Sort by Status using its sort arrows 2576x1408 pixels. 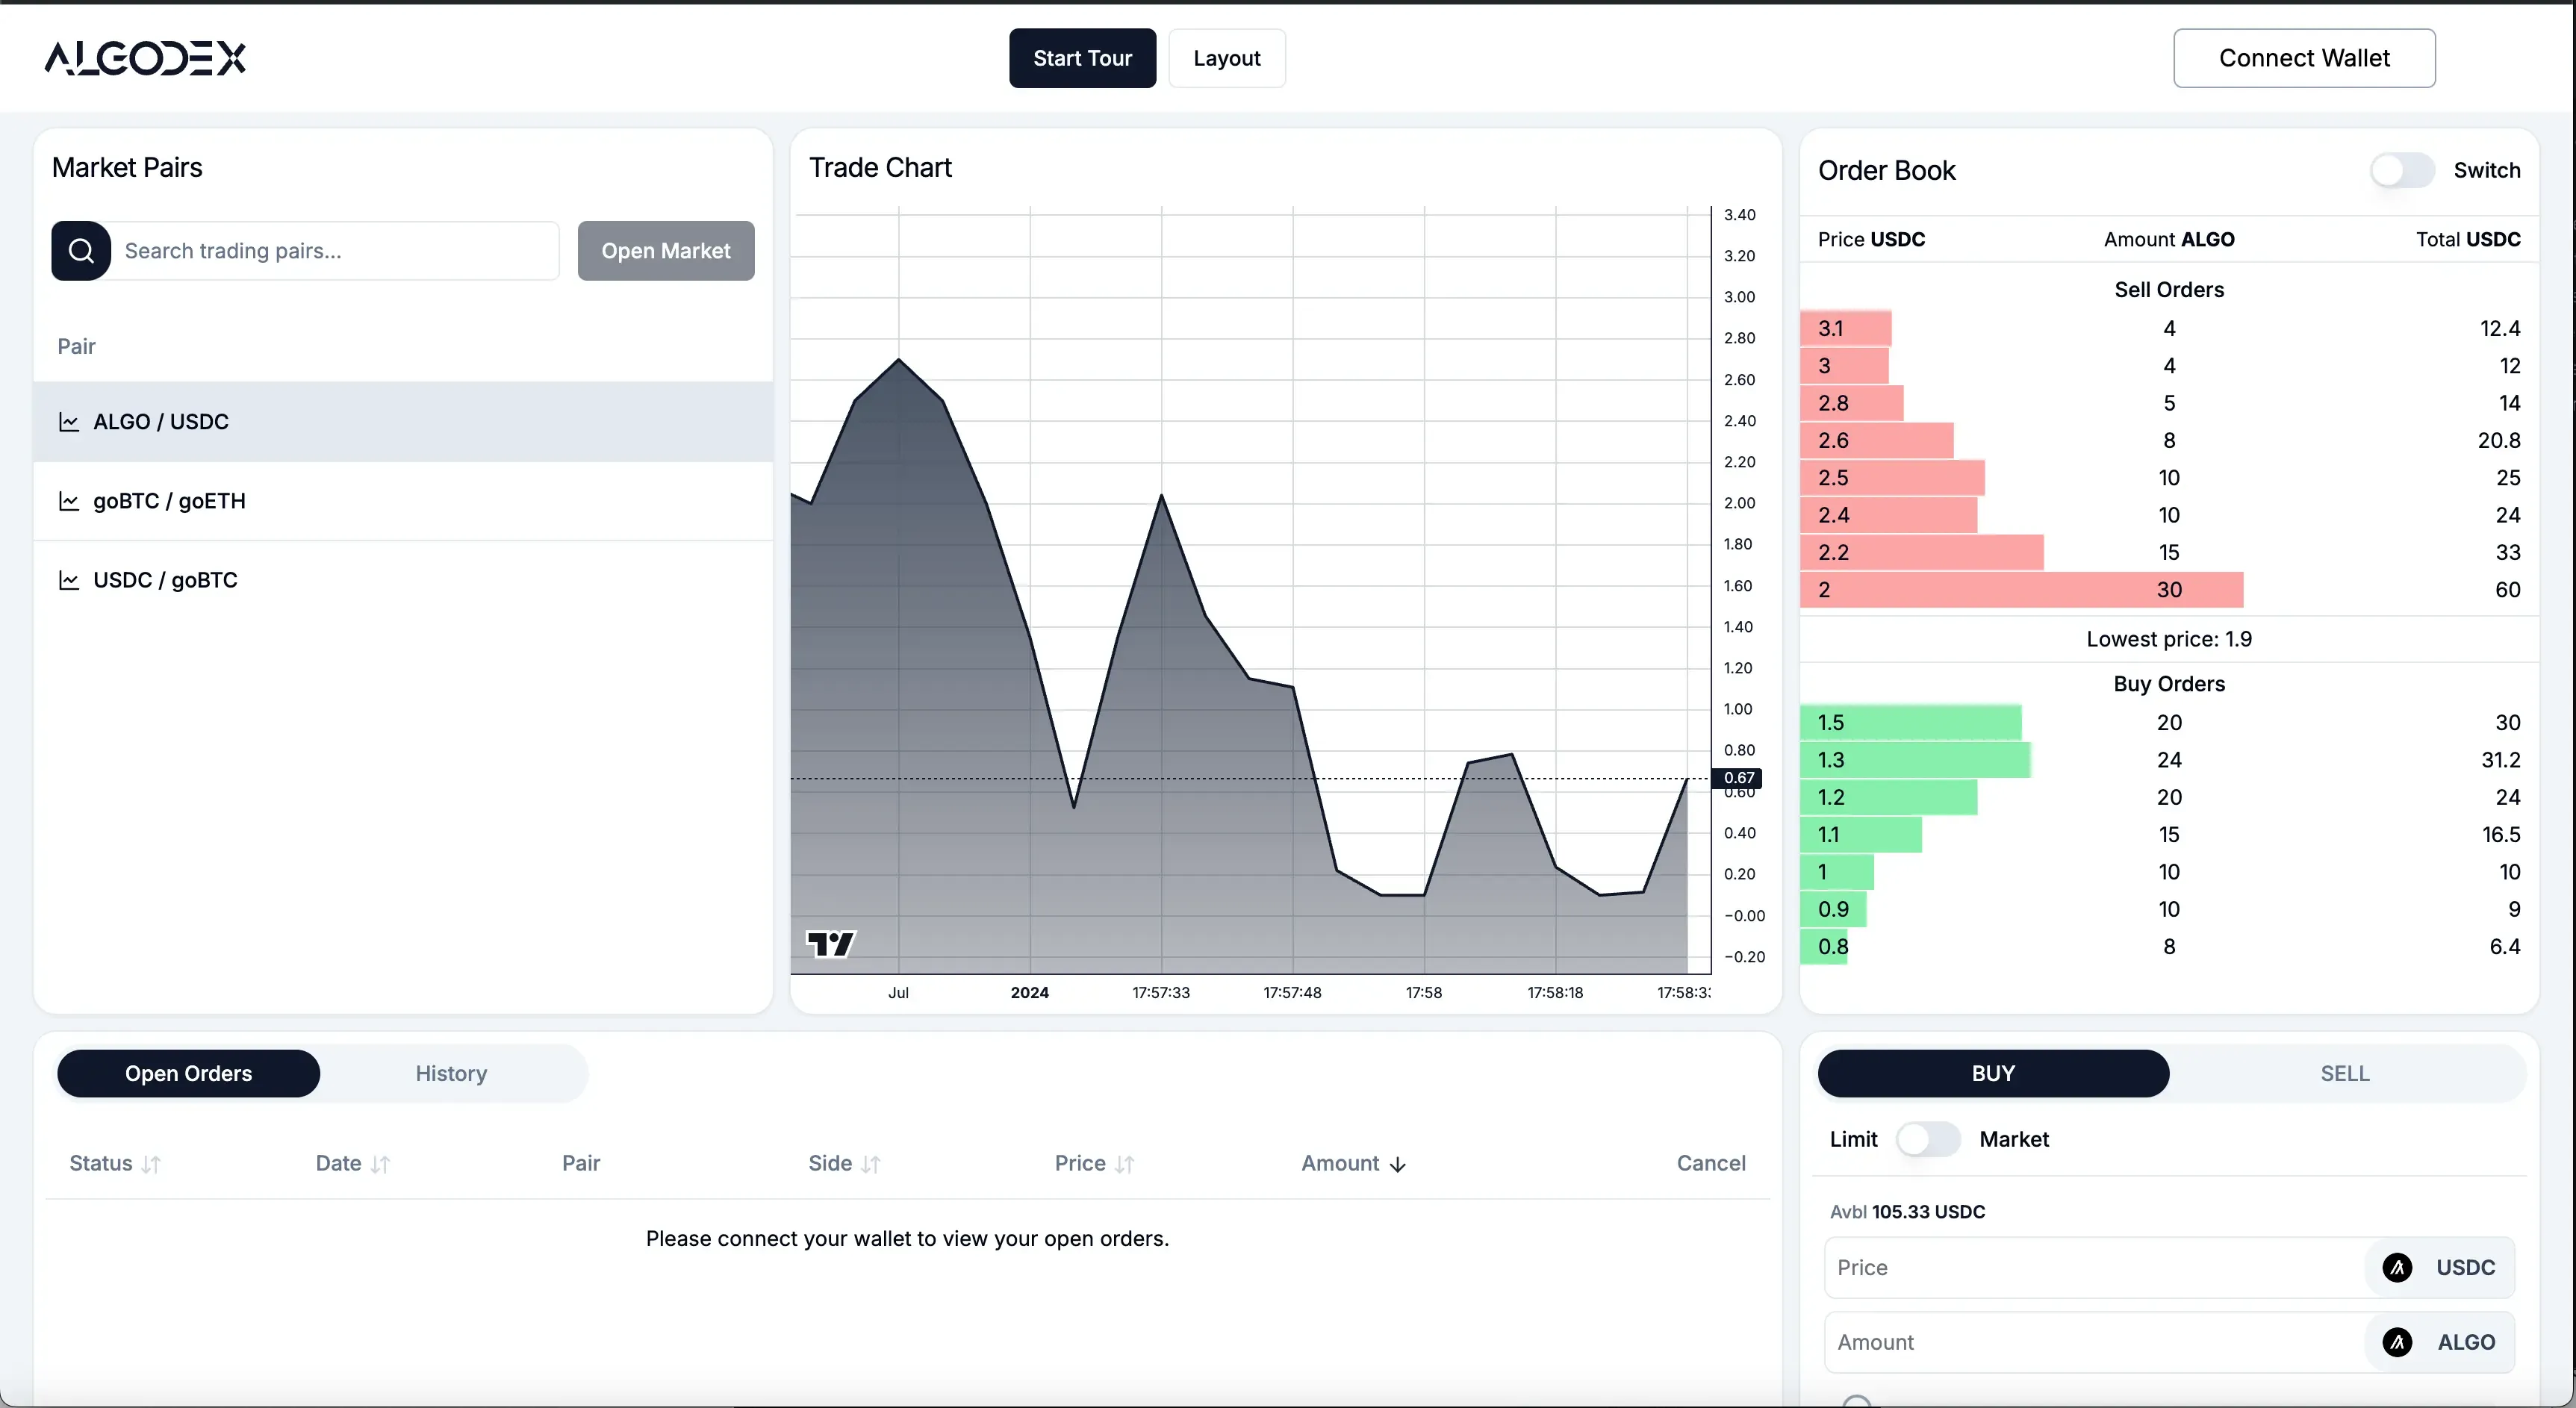[151, 1164]
